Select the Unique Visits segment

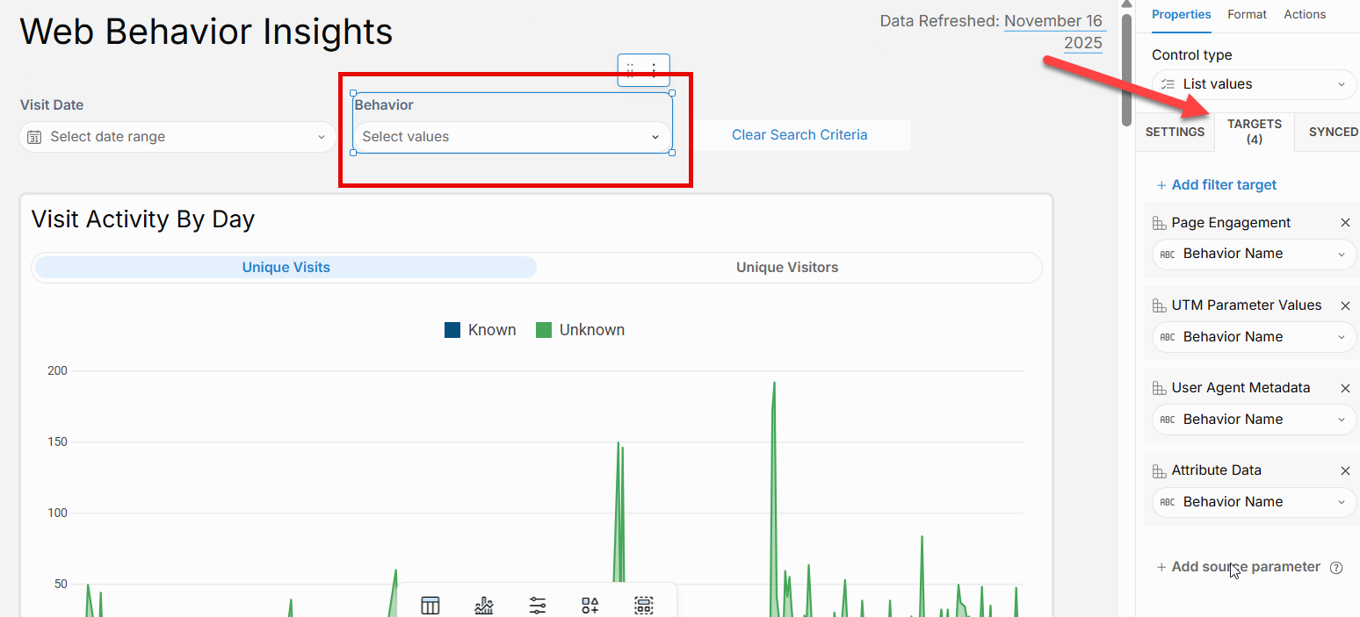click(x=286, y=268)
